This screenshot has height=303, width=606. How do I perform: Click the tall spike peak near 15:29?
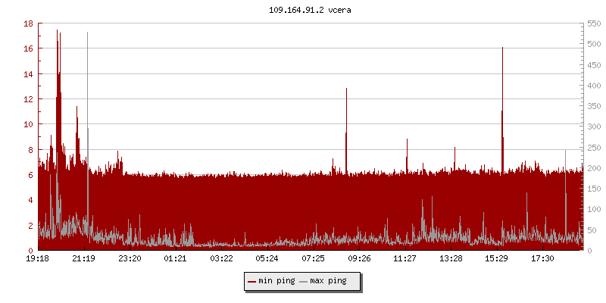[x=502, y=48]
